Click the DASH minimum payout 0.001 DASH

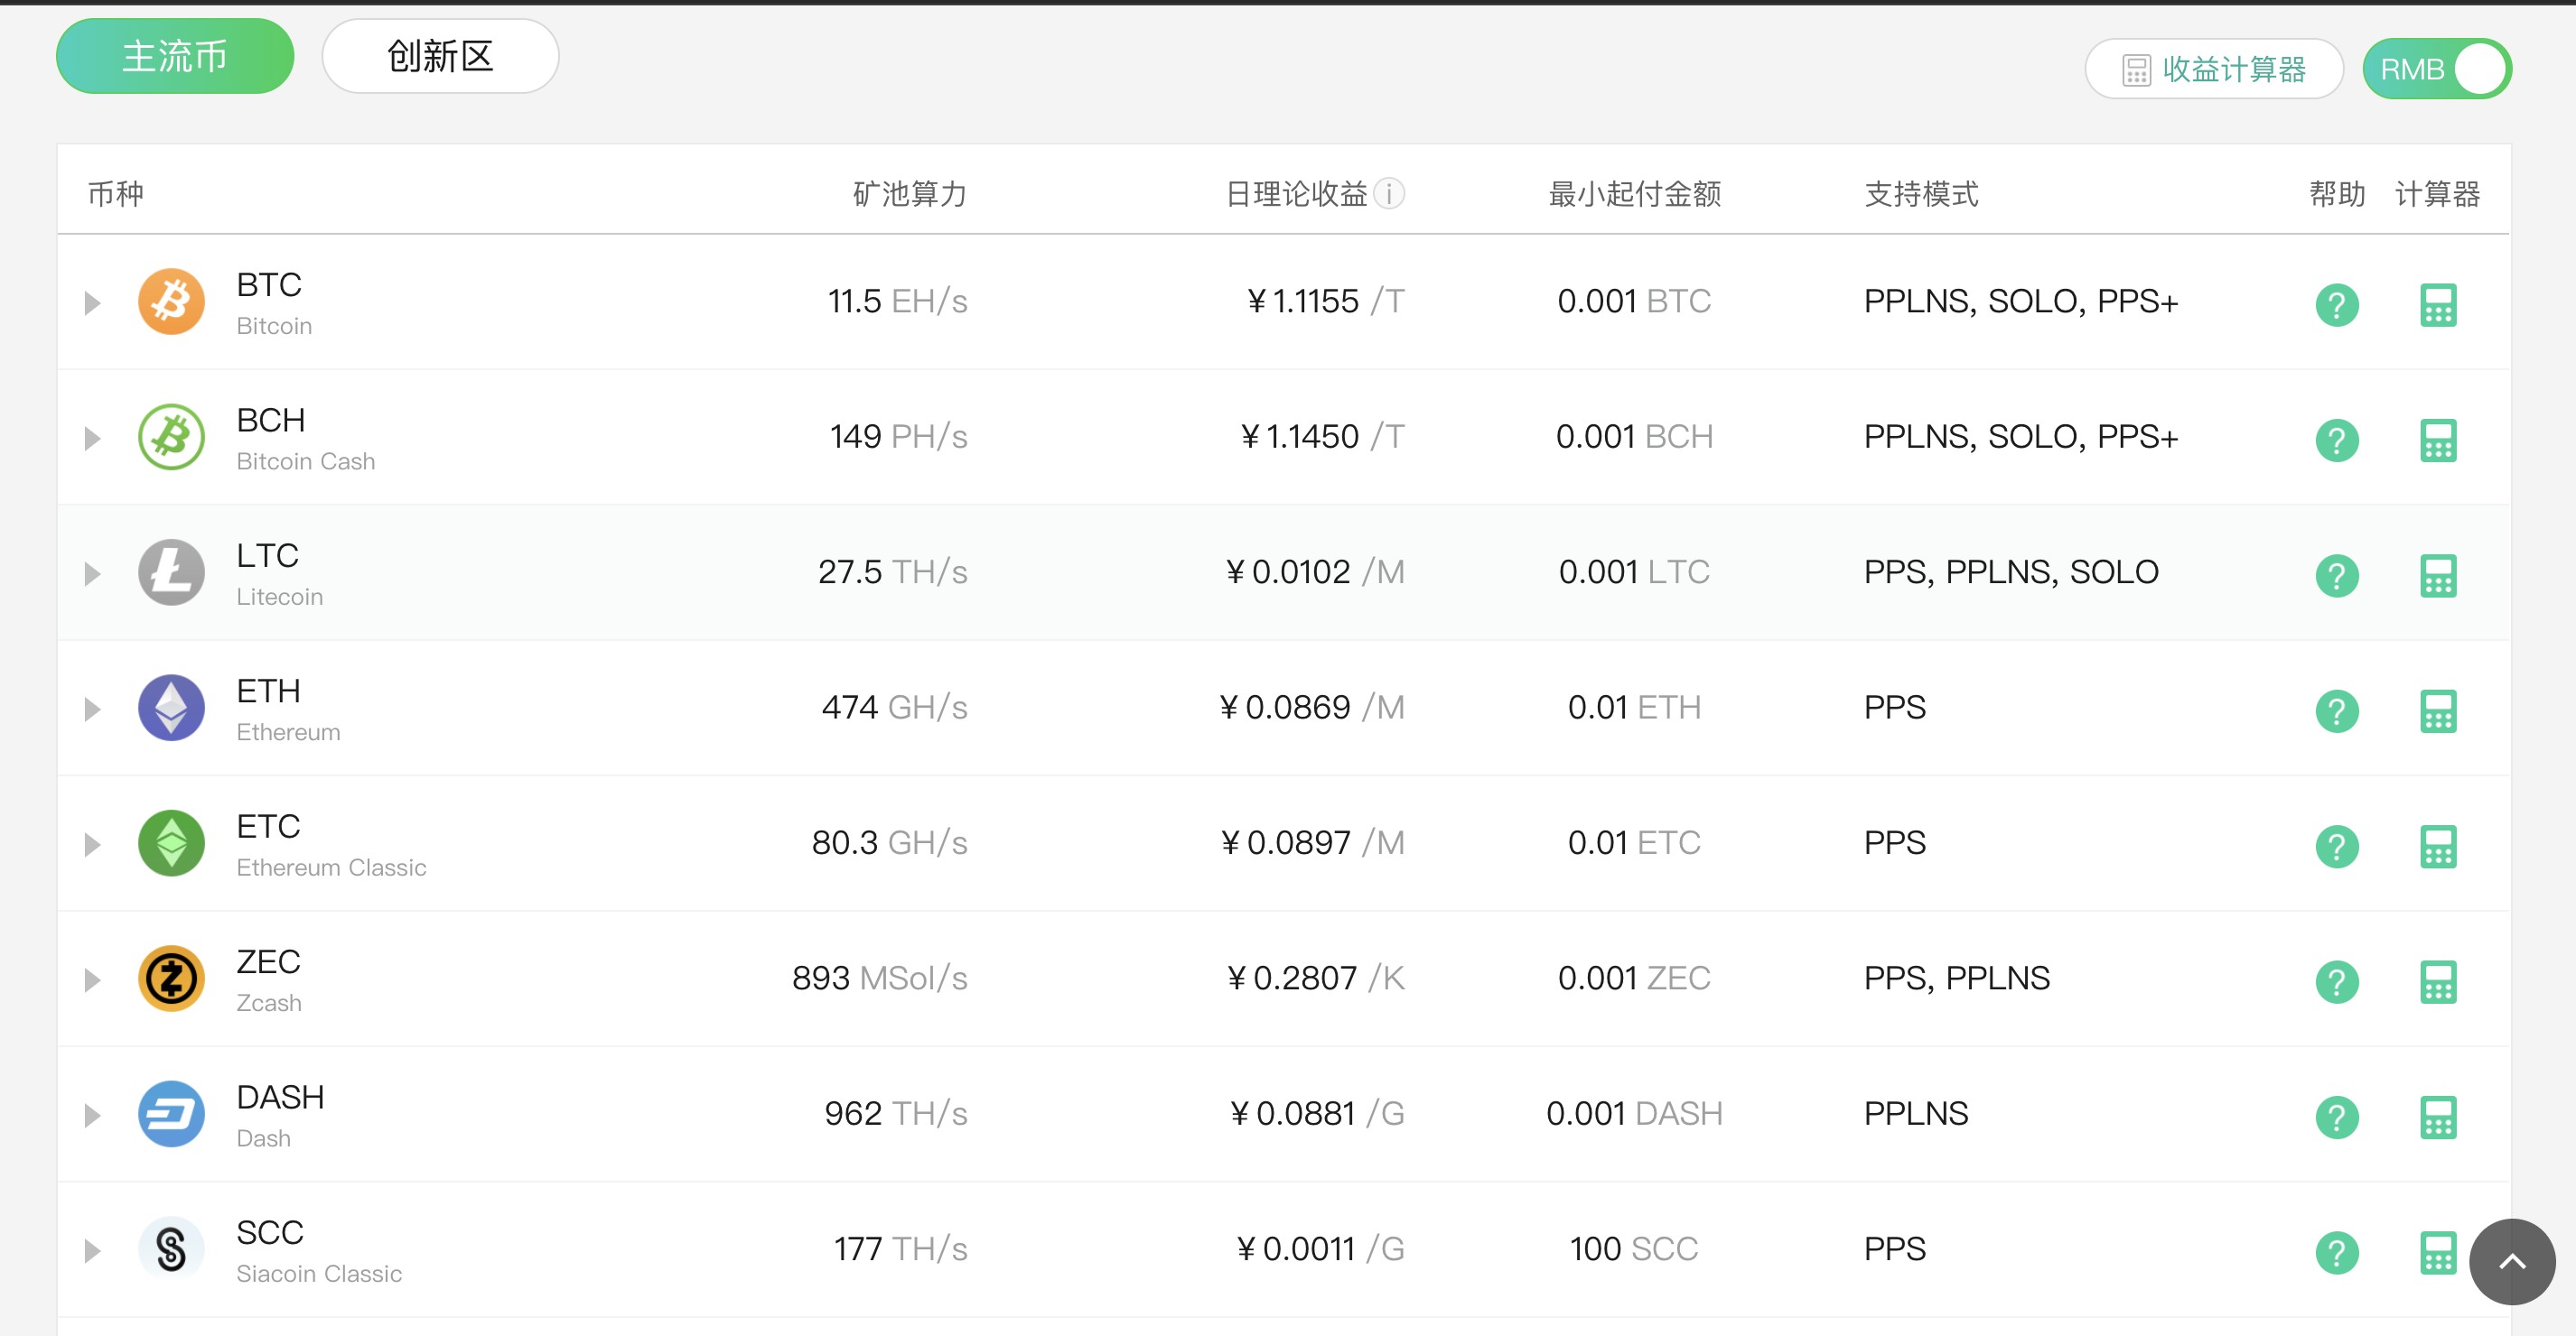pyautogui.click(x=1634, y=1113)
